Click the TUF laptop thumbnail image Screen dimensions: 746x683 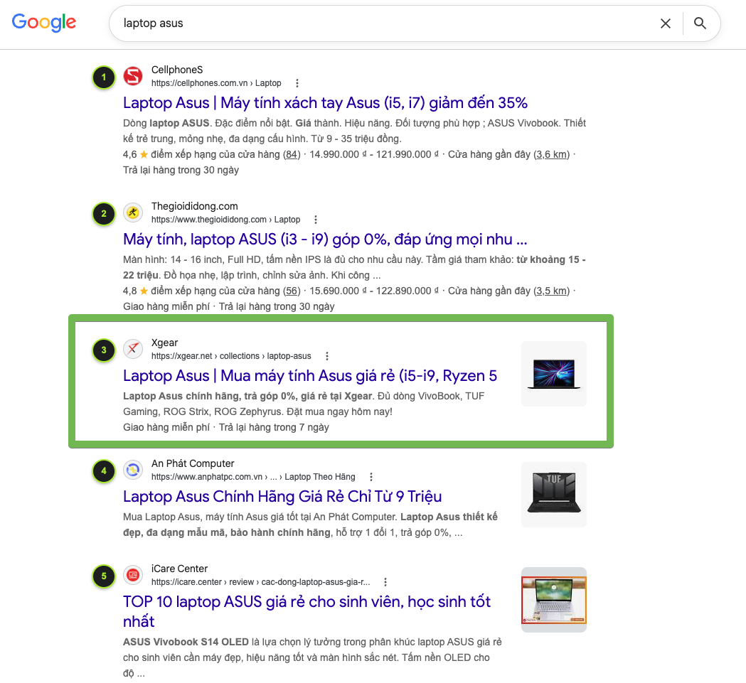click(554, 495)
